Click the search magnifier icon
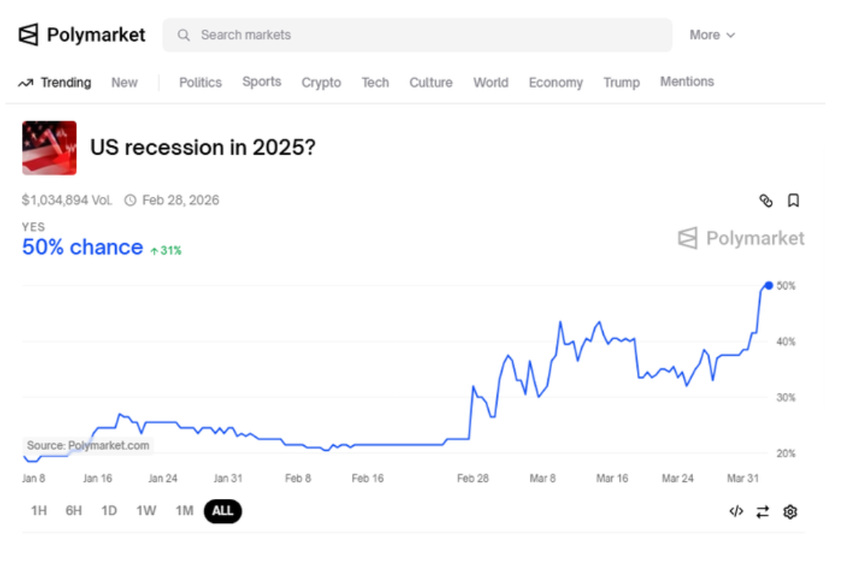This screenshot has width=855, height=562. (184, 36)
